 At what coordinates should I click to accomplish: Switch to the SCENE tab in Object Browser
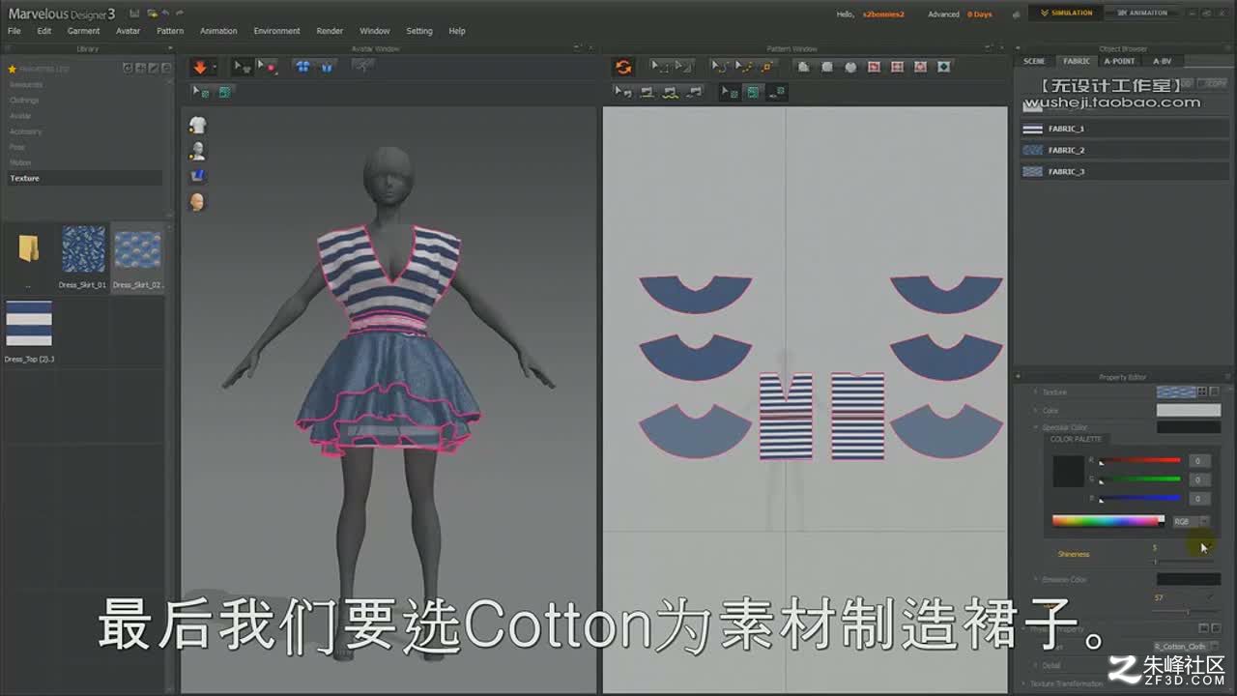click(x=1034, y=61)
